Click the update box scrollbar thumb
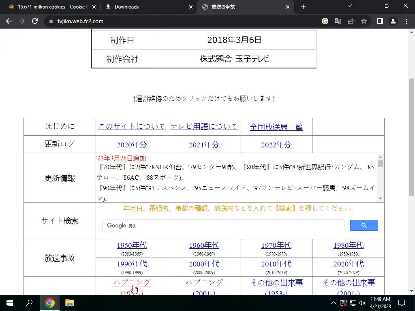The height and width of the screenshot is (311, 415). click(x=380, y=164)
